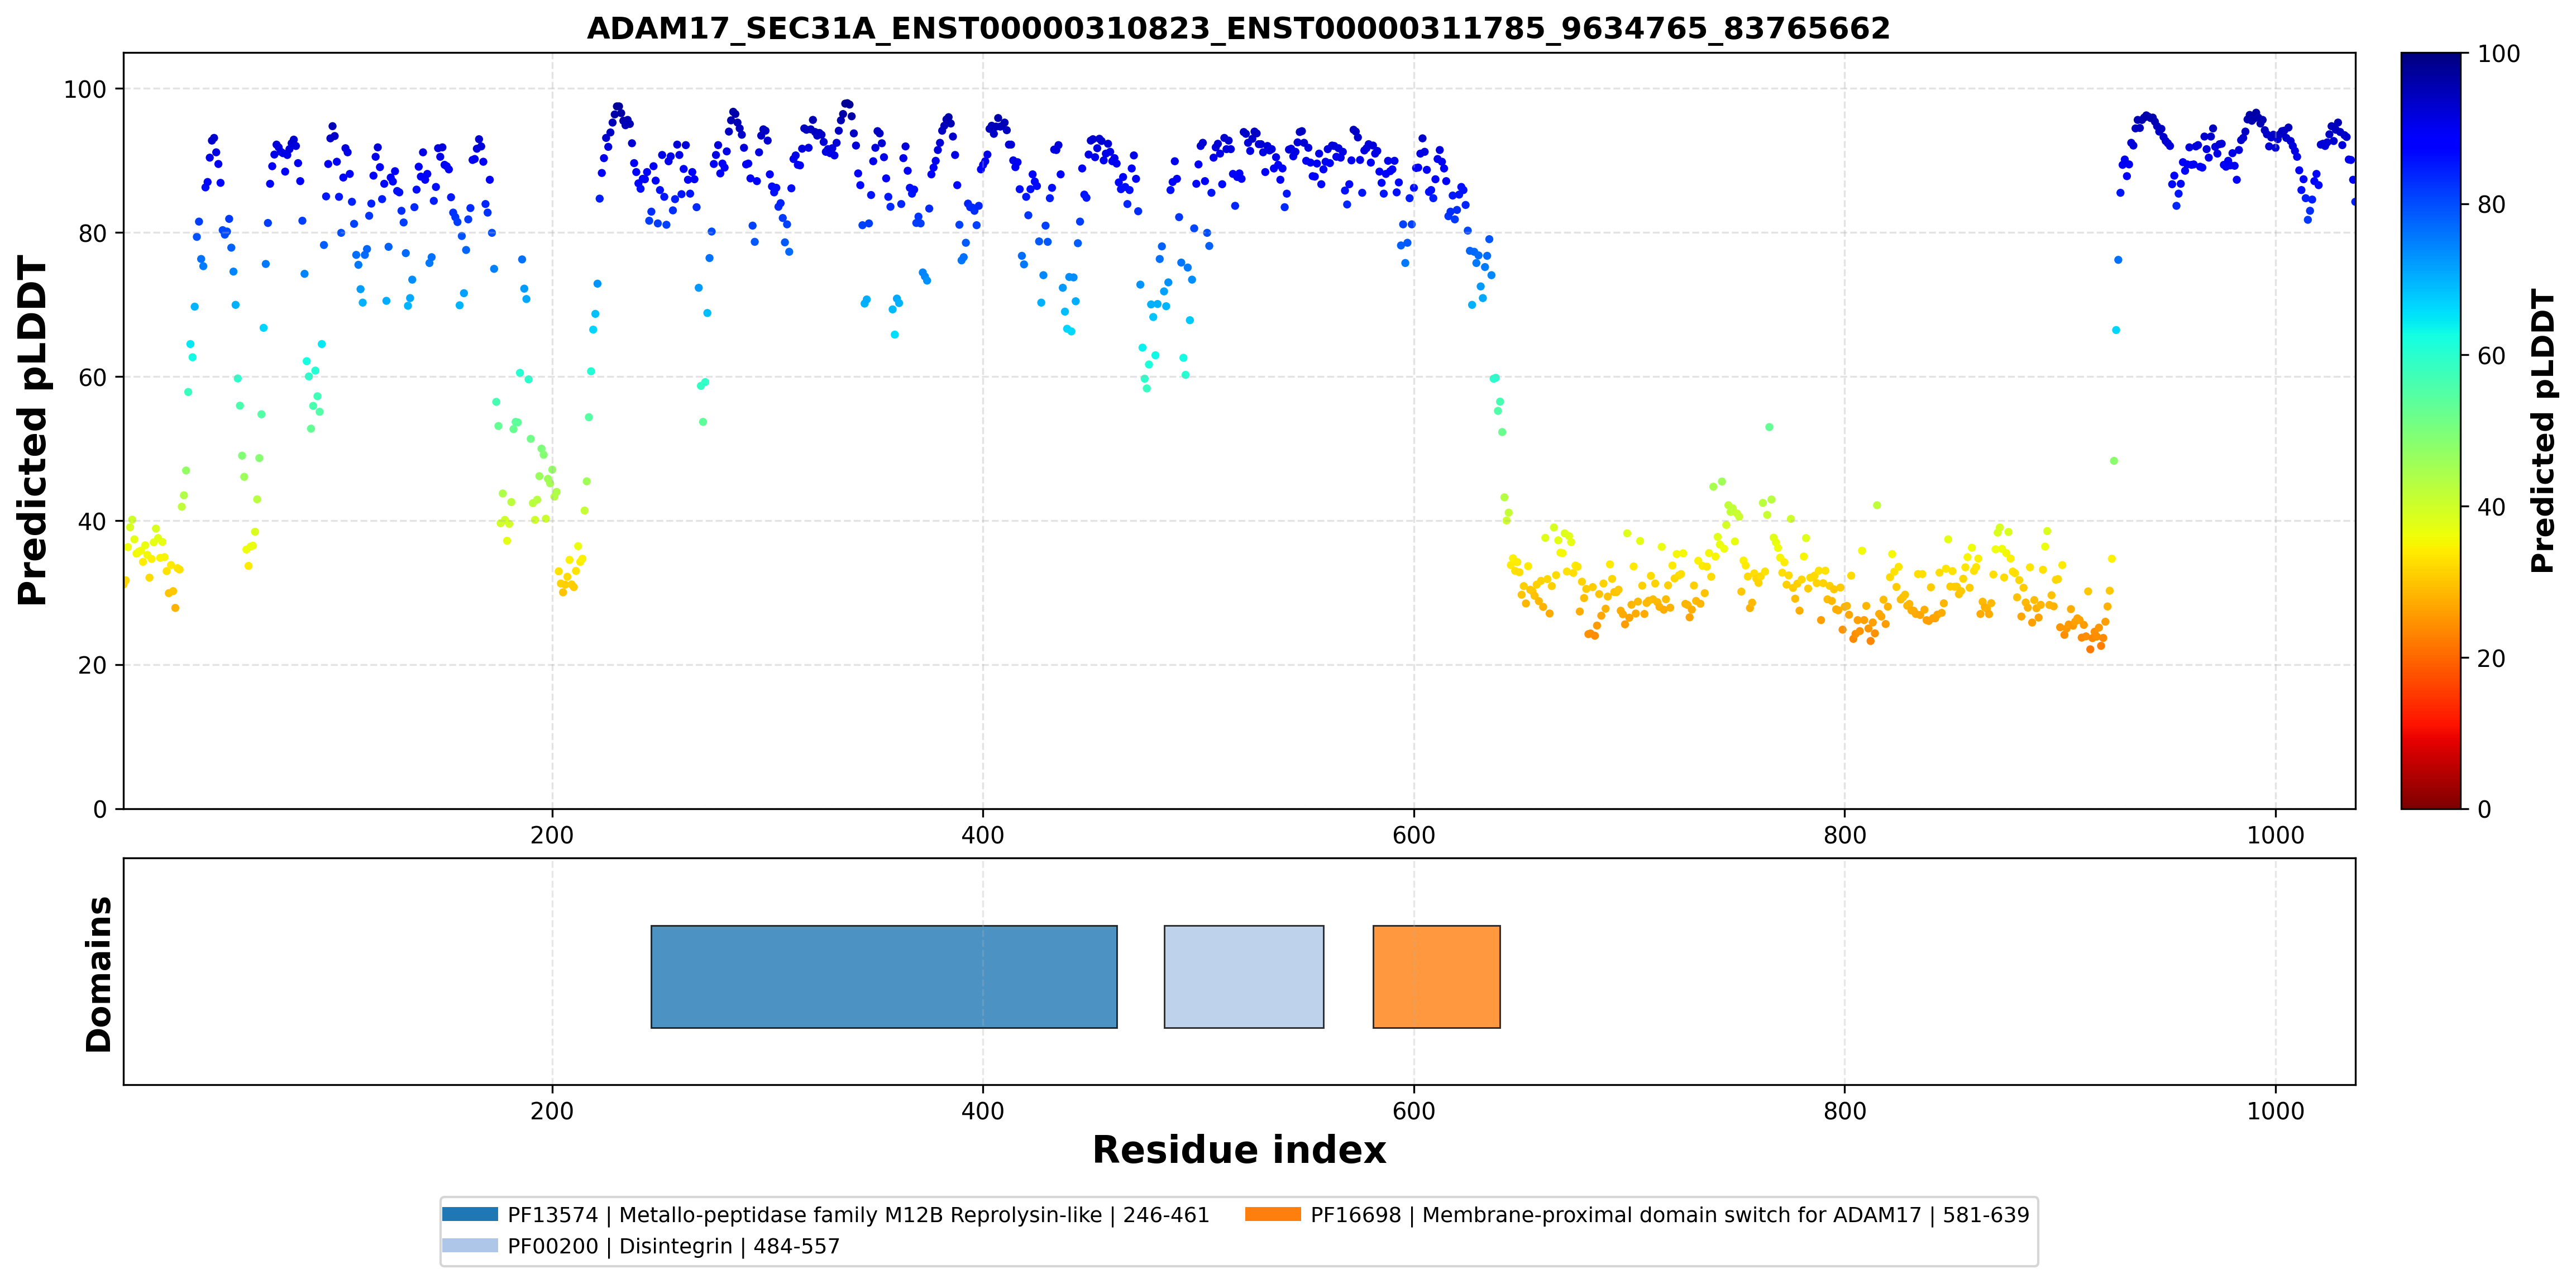Screen dimensions: 2576x1283
Task: Click the orange Membrane-proximal domain box
Action: coord(1436,976)
